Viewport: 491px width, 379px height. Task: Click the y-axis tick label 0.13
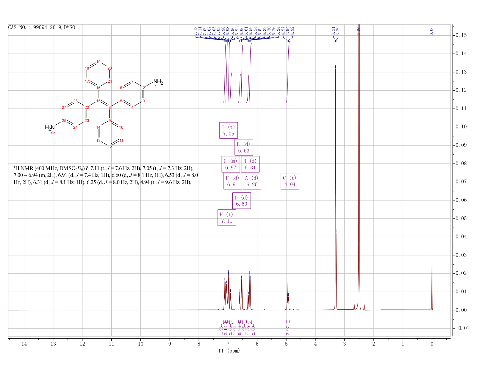tap(461, 72)
